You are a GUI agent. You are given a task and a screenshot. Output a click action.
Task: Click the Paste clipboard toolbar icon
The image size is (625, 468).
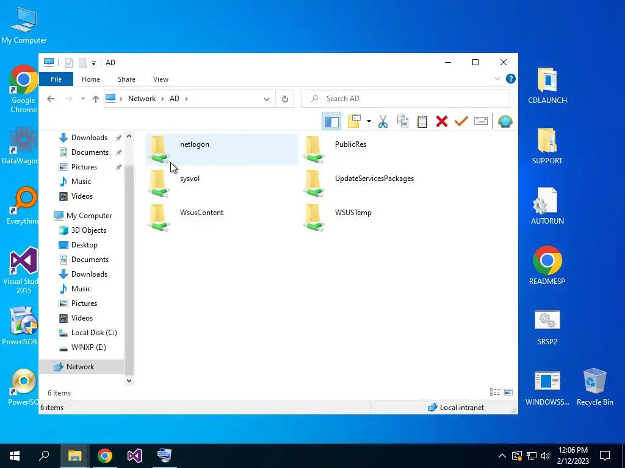(x=422, y=121)
